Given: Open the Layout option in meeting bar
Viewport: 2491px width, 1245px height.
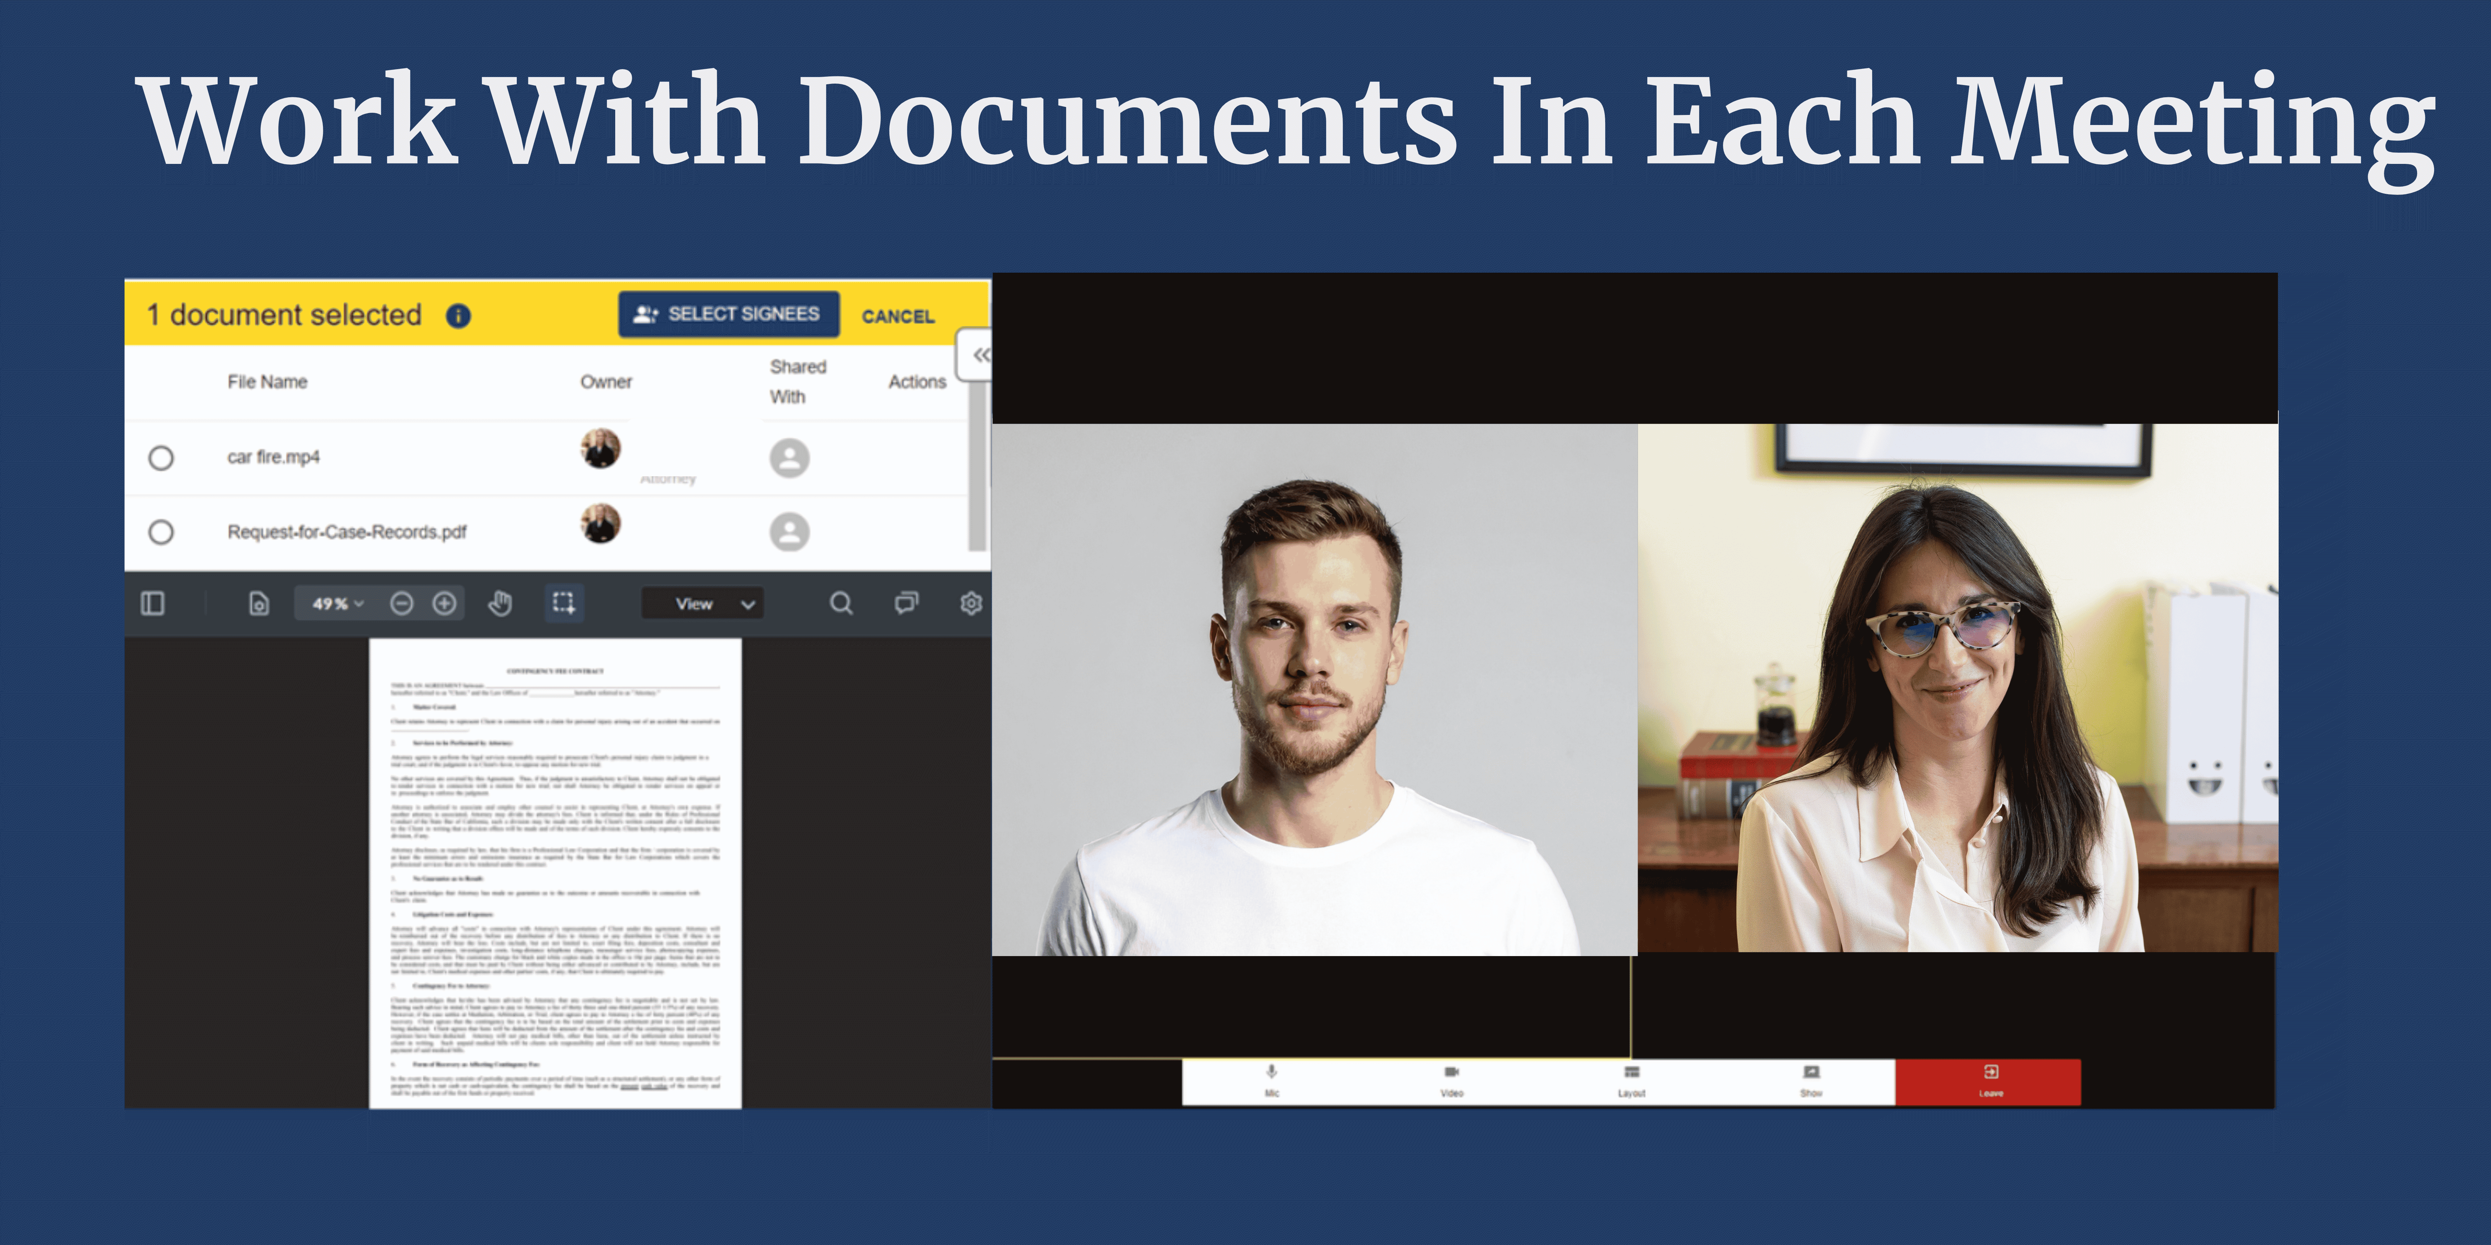Looking at the screenshot, I should pos(1631,1082).
